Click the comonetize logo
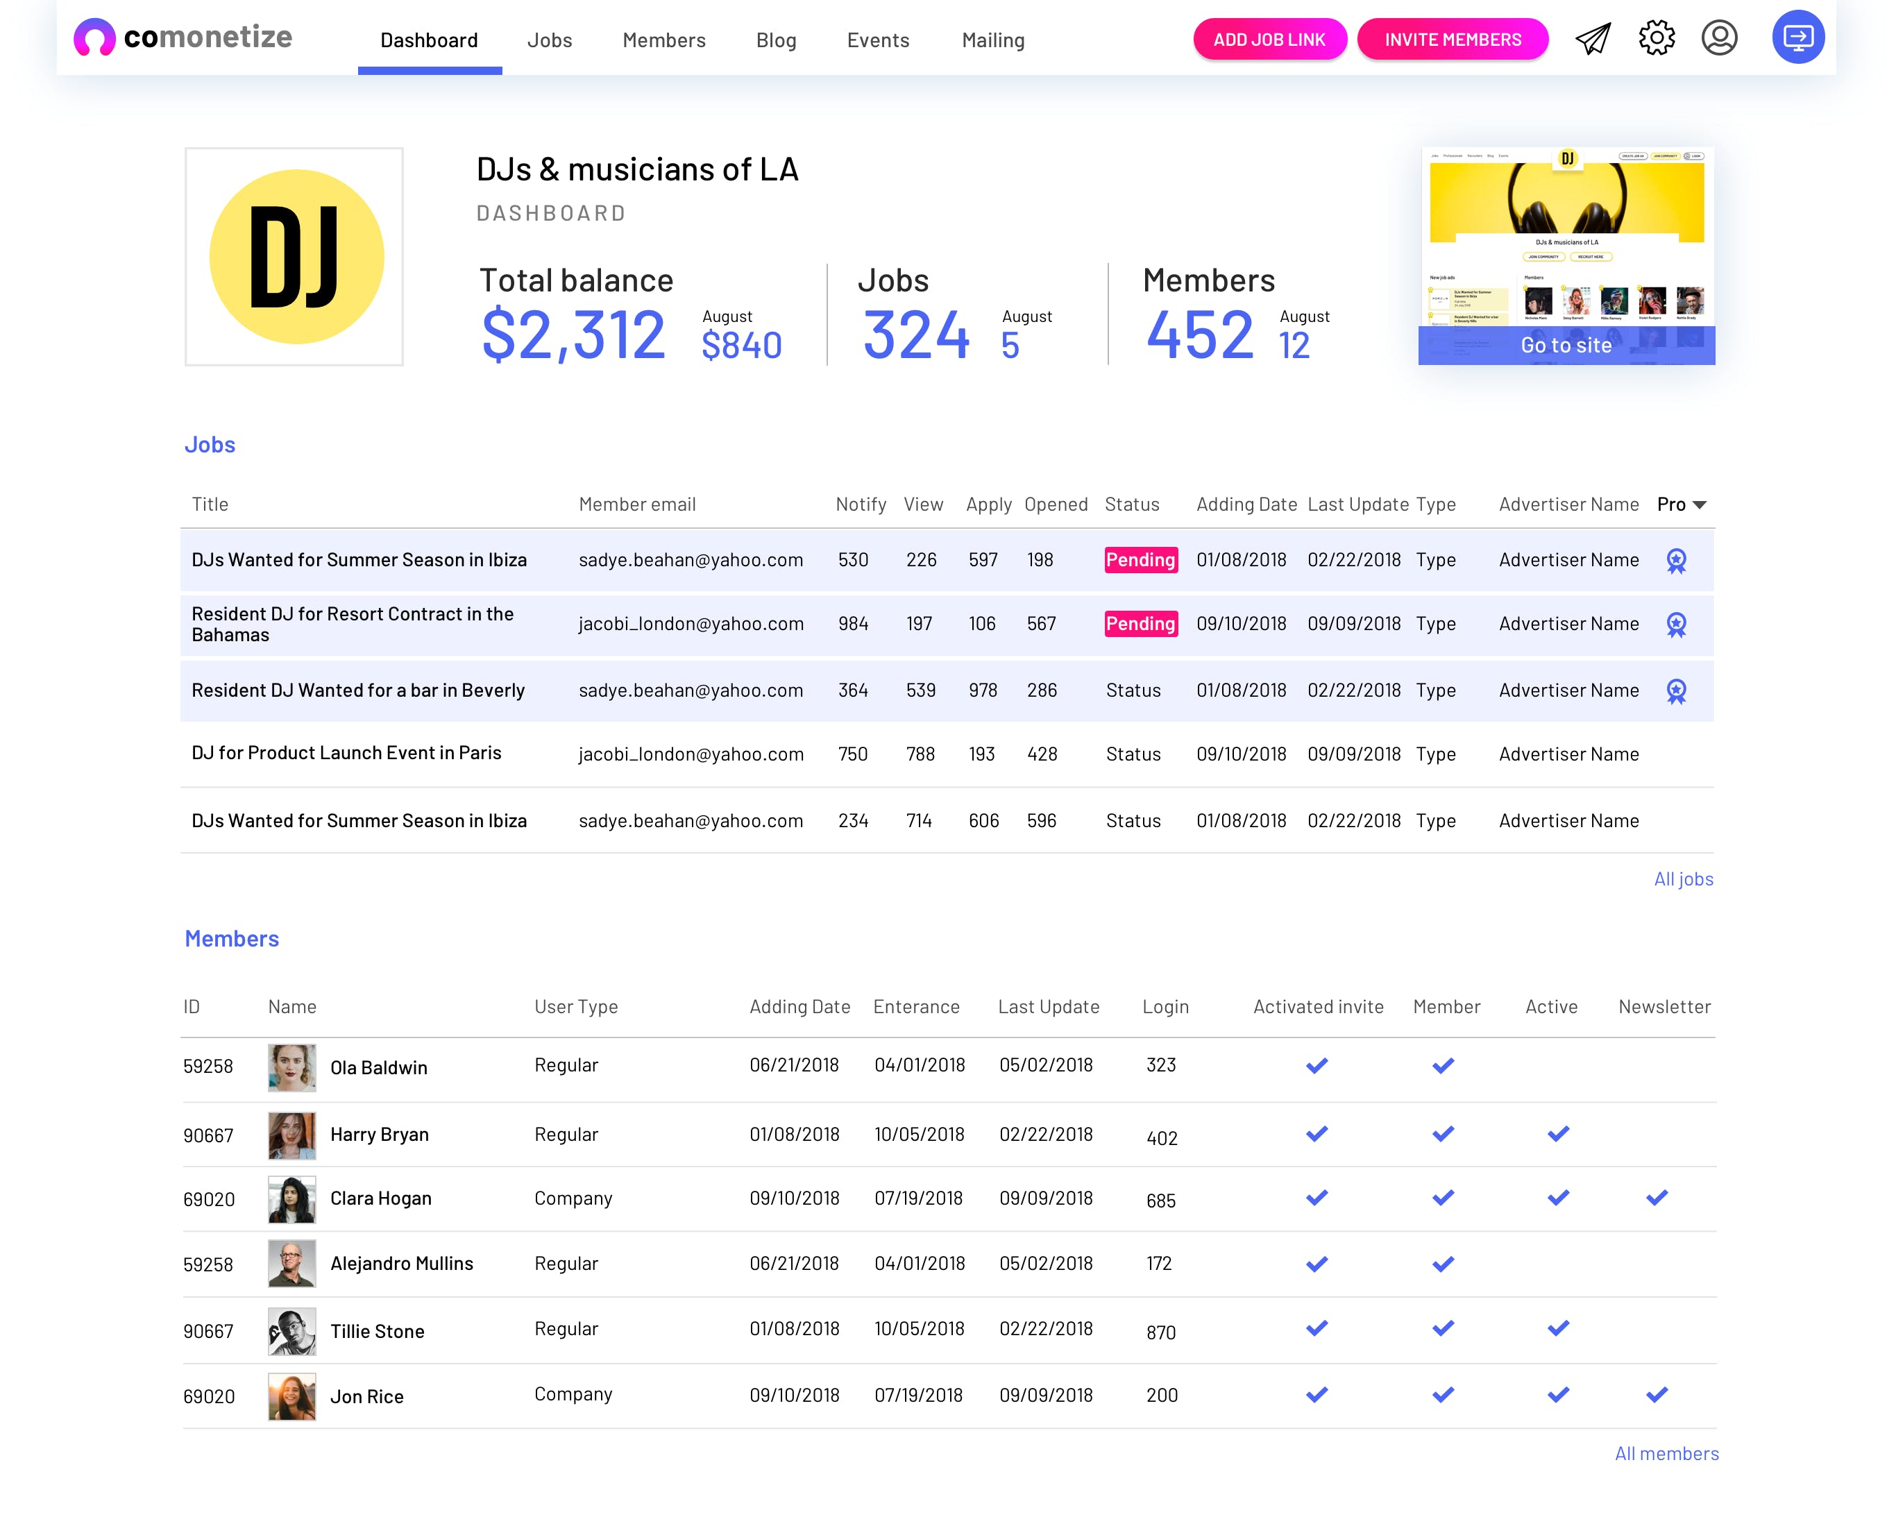 (x=183, y=37)
